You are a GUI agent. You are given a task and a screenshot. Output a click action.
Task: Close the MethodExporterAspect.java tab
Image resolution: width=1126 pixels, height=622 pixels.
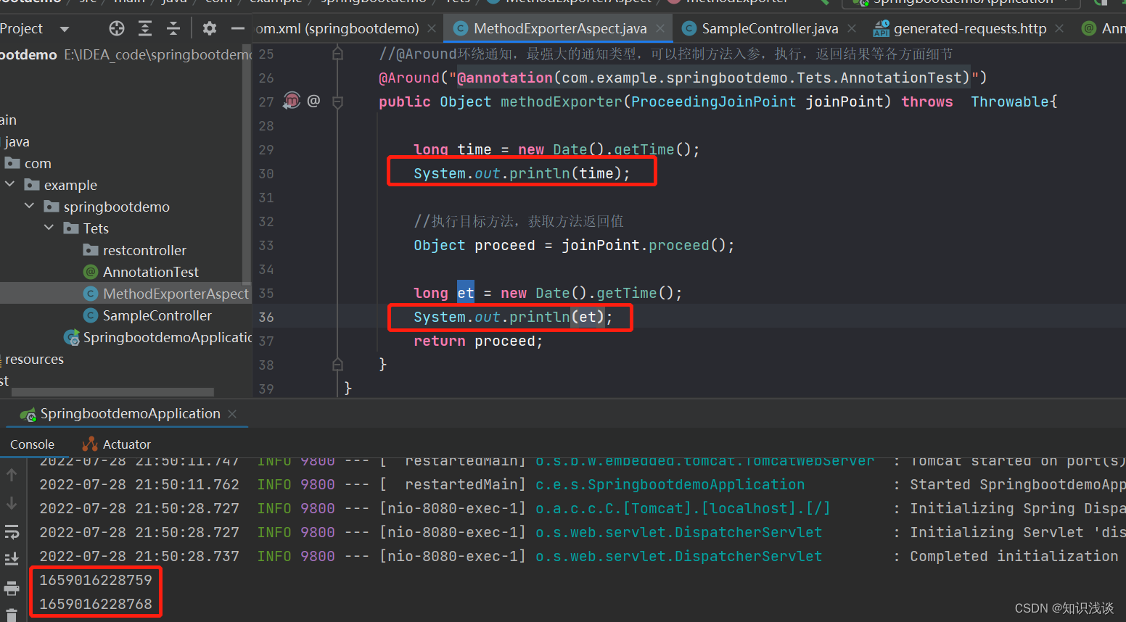tap(660, 28)
